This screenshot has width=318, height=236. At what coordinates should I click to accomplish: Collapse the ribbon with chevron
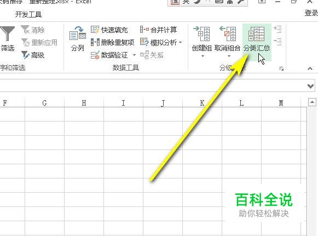tap(310, 68)
